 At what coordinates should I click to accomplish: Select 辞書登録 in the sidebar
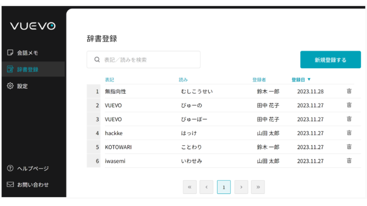27,69
